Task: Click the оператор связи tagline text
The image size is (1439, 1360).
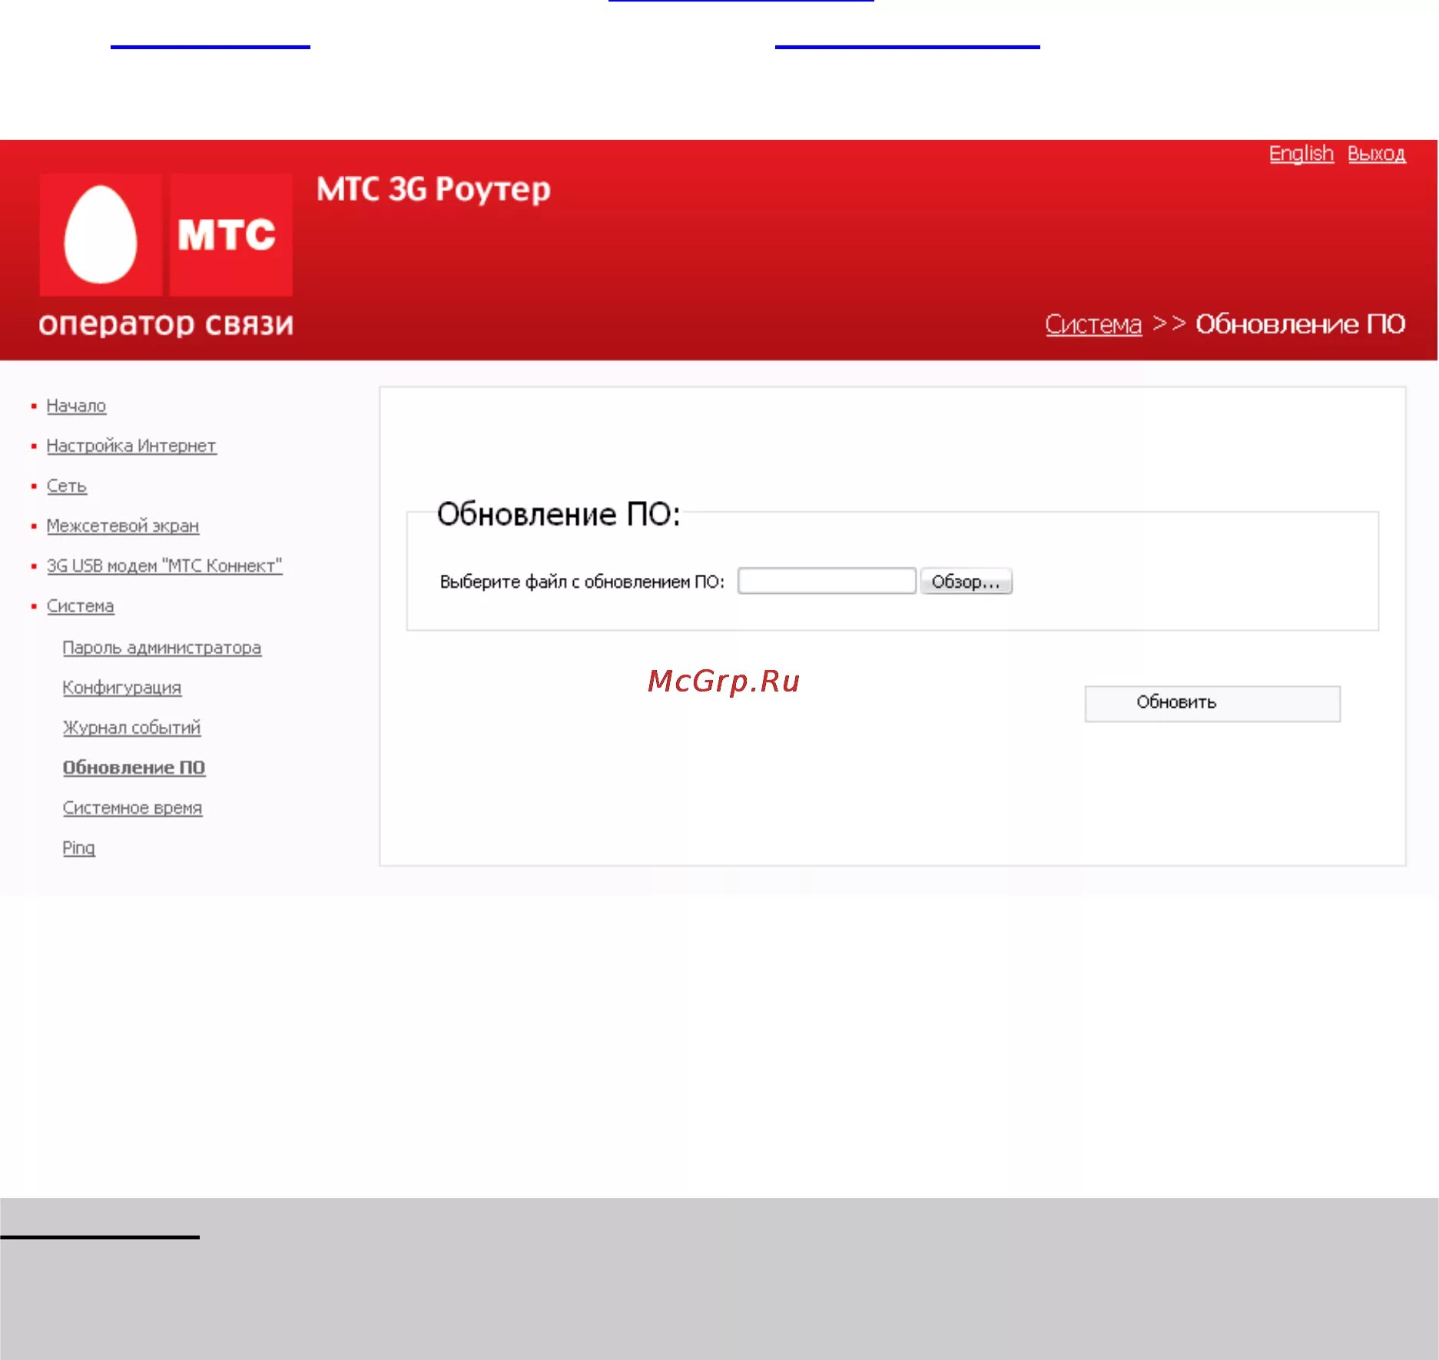Action: click(x=166, y=324)
